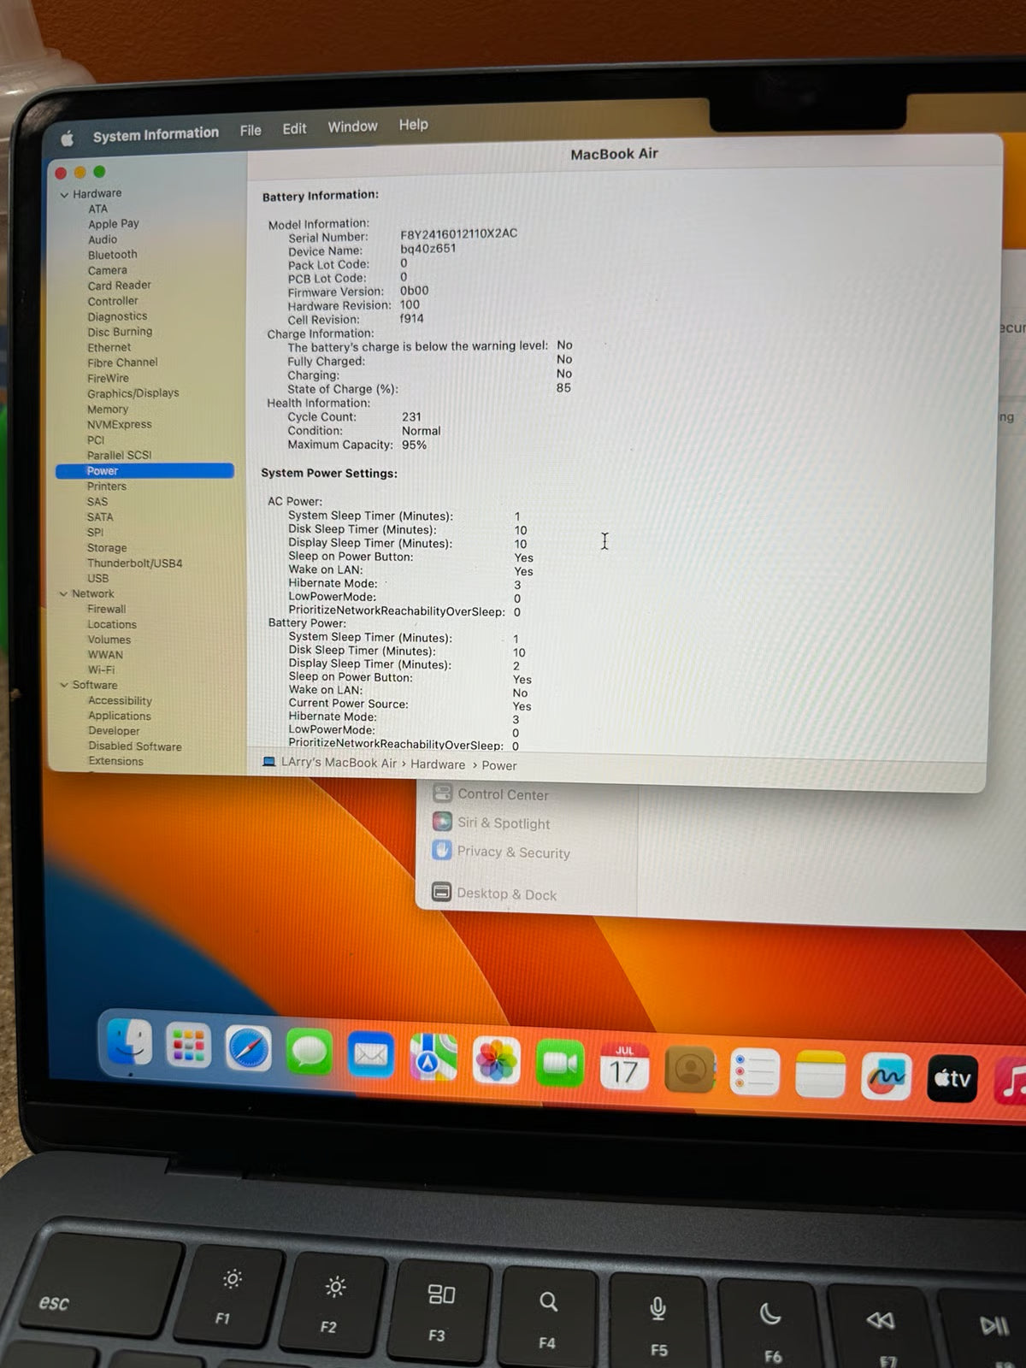The image size is (1026, 1368).
Task: Click serial number F8Y2416012110X2AC
Action: (458, 233)
